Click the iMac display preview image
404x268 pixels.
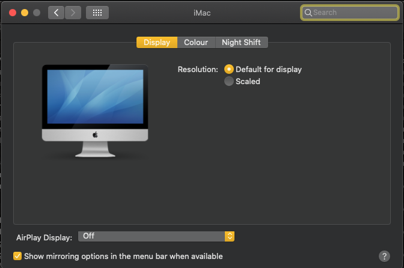tap(95, 111)
